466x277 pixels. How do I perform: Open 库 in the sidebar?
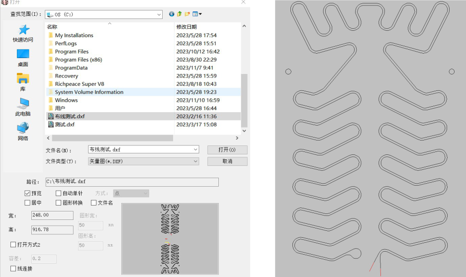pyautogui.click(x=23, y=82)
